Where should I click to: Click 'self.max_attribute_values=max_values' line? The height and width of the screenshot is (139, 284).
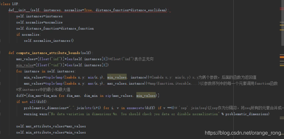51,126
